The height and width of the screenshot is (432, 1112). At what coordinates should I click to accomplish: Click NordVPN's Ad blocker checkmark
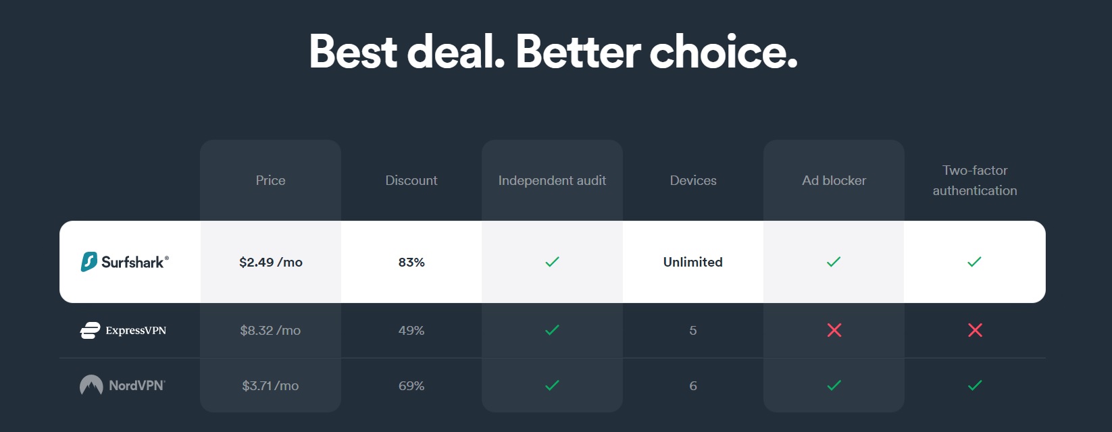click(834, 385)
